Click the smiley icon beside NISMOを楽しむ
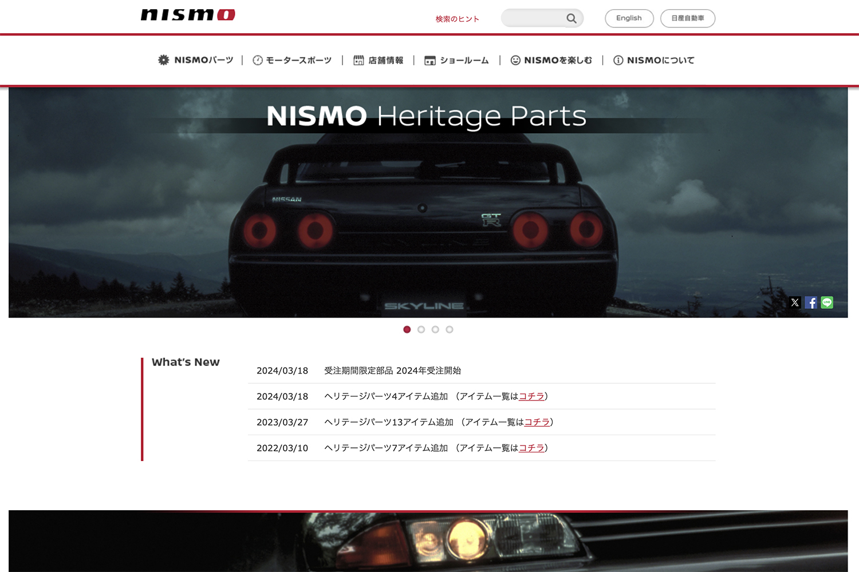This screenshot has height=572, width=859. click(x=515, y=60)
